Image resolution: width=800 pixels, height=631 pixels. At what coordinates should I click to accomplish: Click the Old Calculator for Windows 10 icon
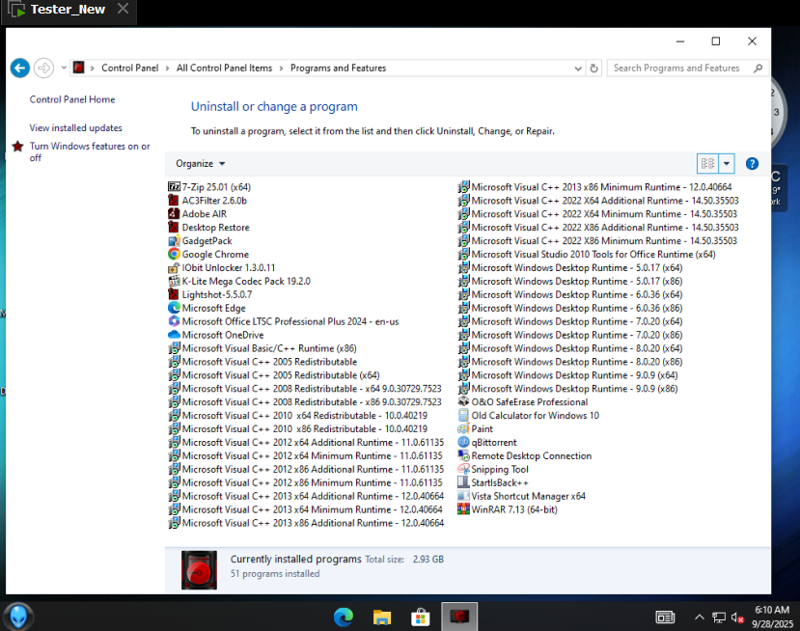(463, 415)
